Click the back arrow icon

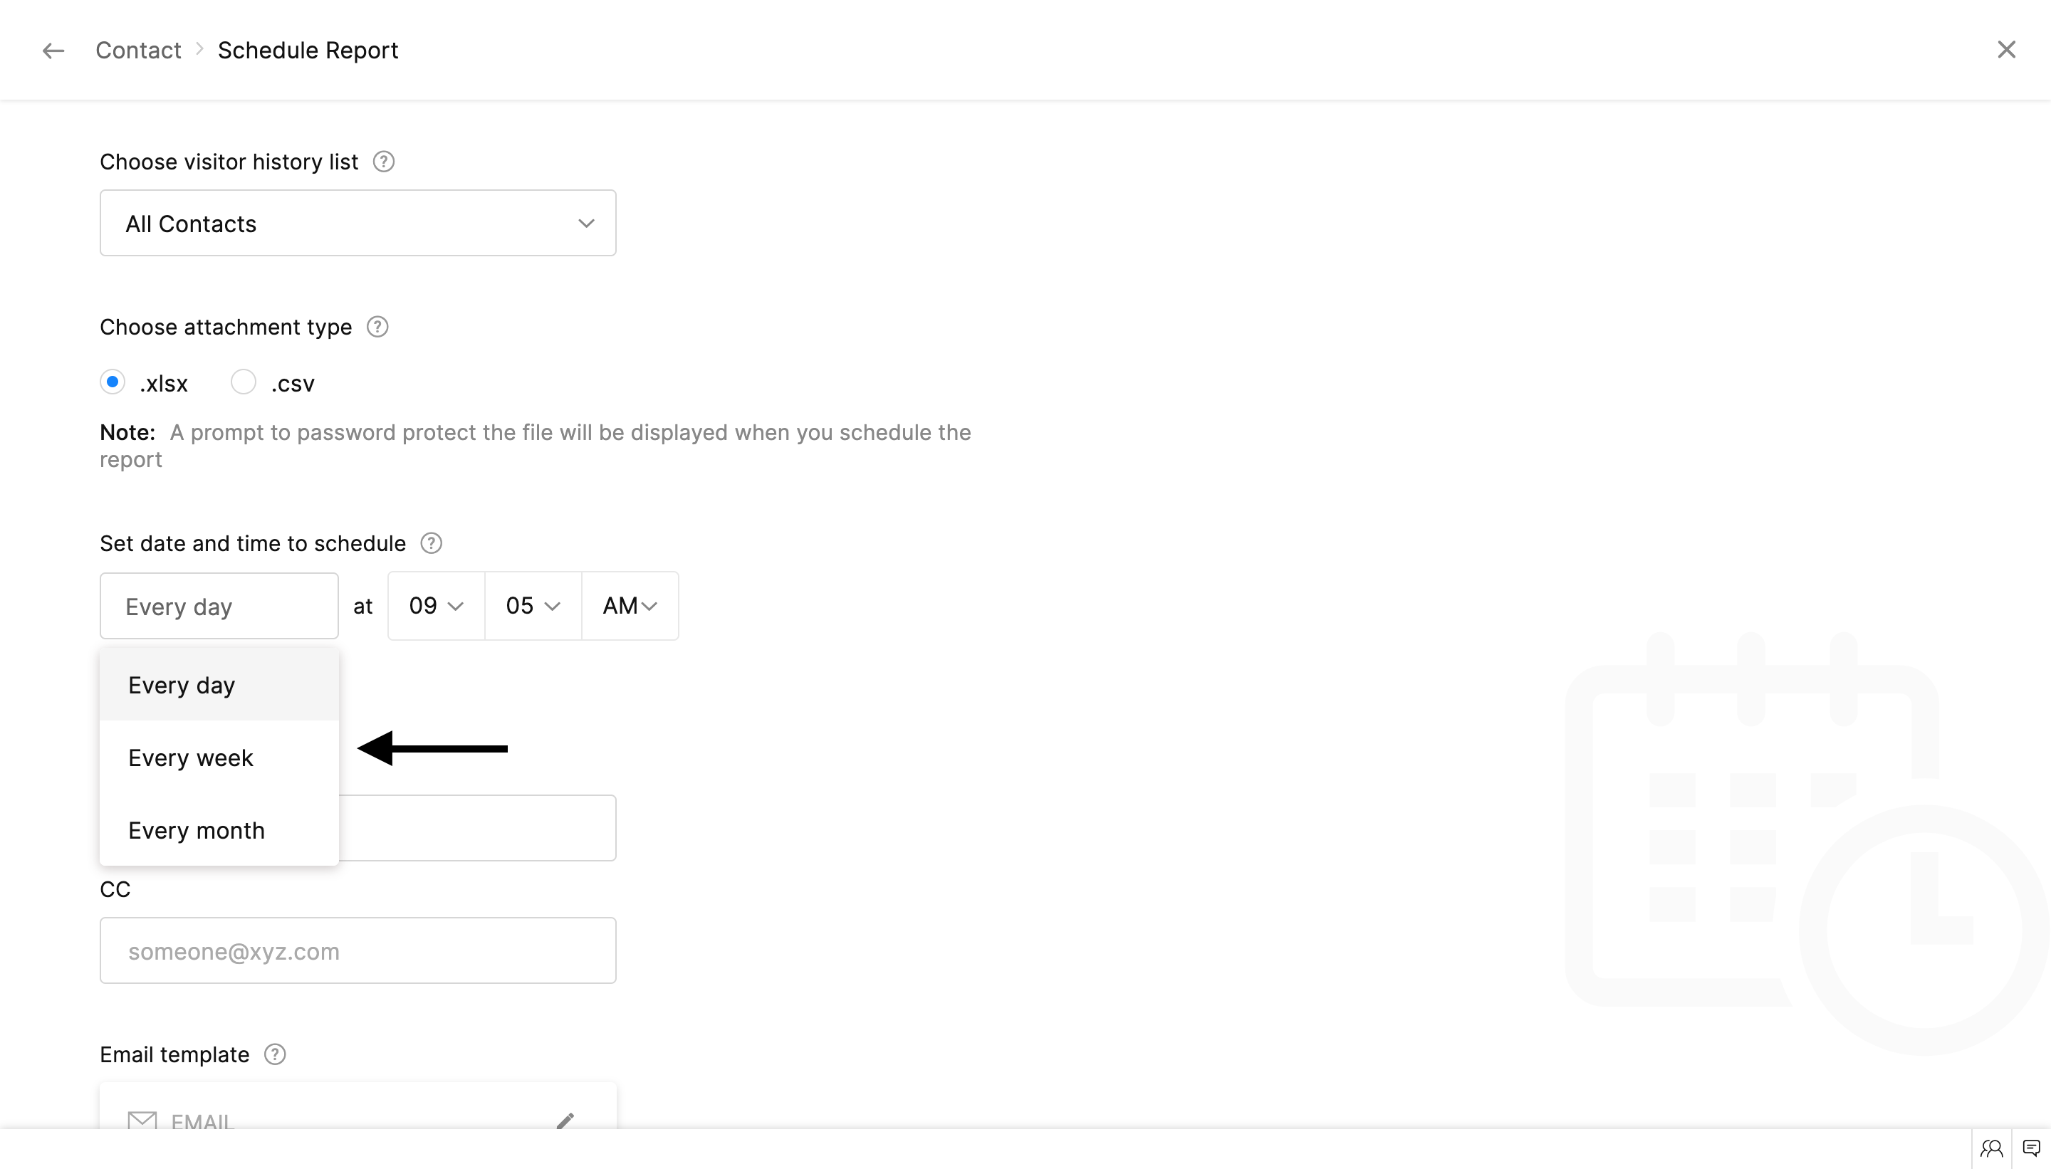tap(53, 51)
